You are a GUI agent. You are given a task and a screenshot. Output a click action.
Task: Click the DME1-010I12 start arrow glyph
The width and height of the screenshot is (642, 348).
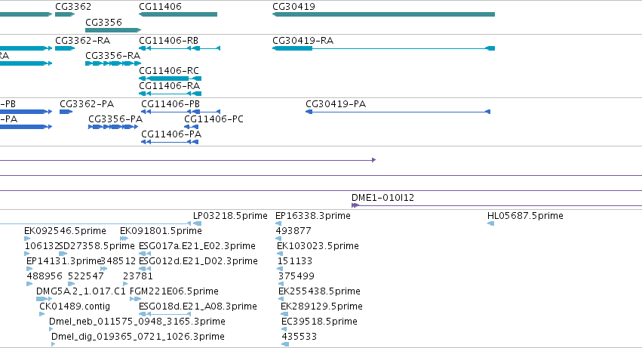point(355,205)
